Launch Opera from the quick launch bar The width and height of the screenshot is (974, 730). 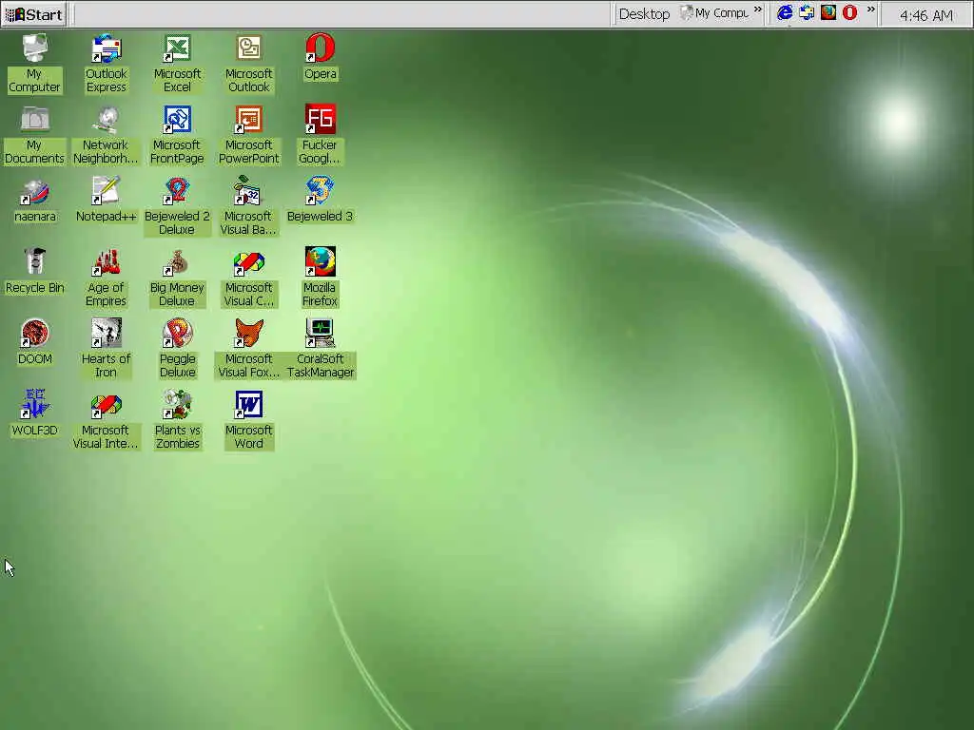pyautogui.click(x=849, y=13)
